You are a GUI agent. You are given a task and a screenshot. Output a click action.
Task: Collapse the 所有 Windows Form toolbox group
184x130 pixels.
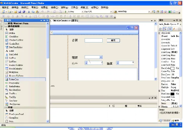[x=6, y=23]
